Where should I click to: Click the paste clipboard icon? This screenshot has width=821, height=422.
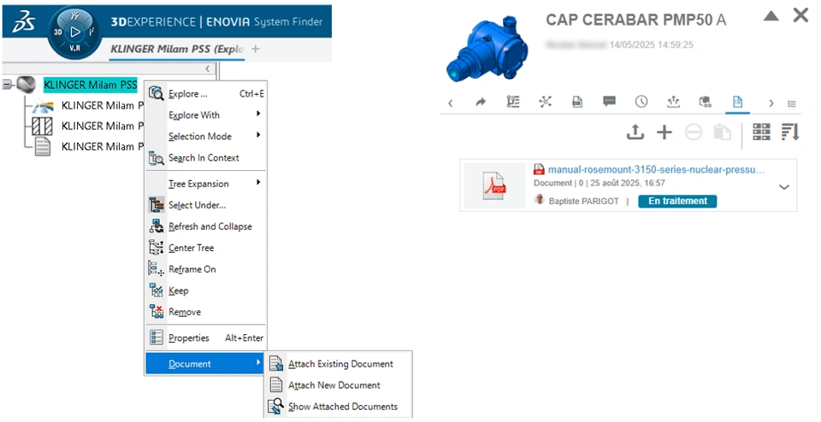(722, 132)
